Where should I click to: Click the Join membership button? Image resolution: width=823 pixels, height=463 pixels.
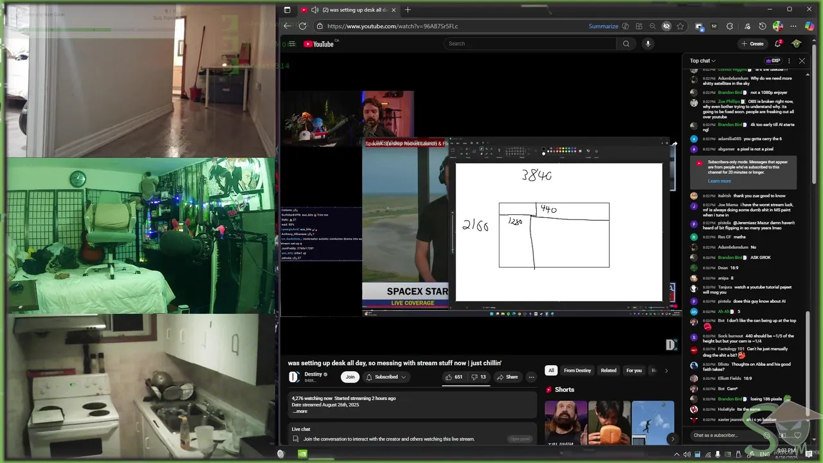click(350, 377)
